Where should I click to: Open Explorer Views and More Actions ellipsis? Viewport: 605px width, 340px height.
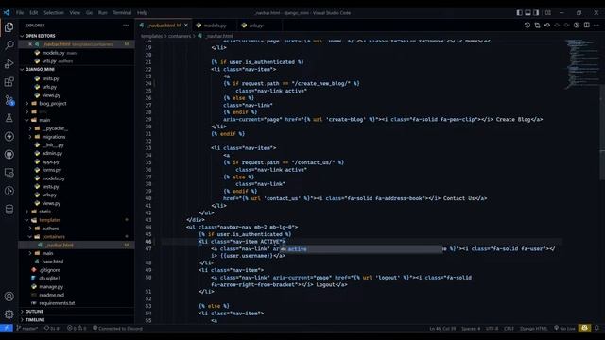(x=126, y=25)
